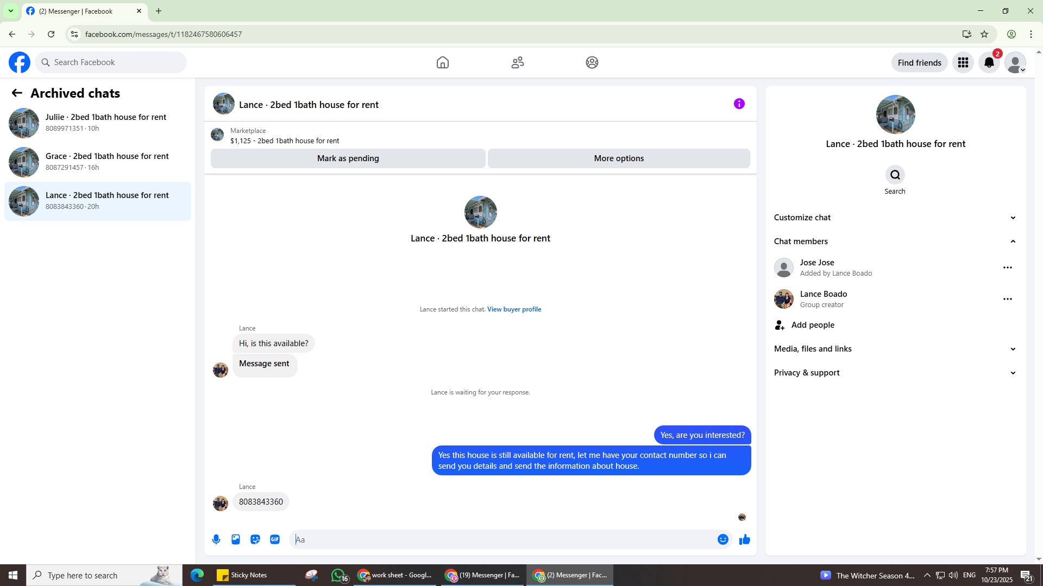Click Mark as pending button

pos(348,158)
